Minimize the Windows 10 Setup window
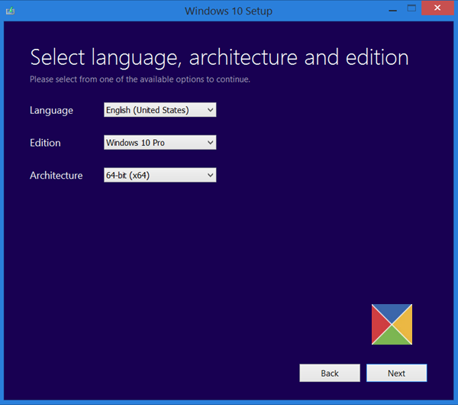Image resolution: width=458 pixels, height=405 pixels. click(x=393, y=8)
